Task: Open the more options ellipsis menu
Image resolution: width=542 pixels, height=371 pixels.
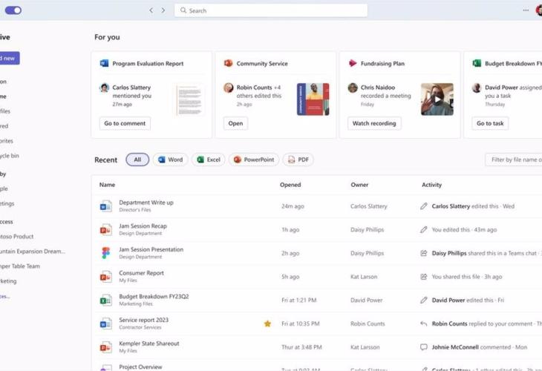Action: (526, 10)
